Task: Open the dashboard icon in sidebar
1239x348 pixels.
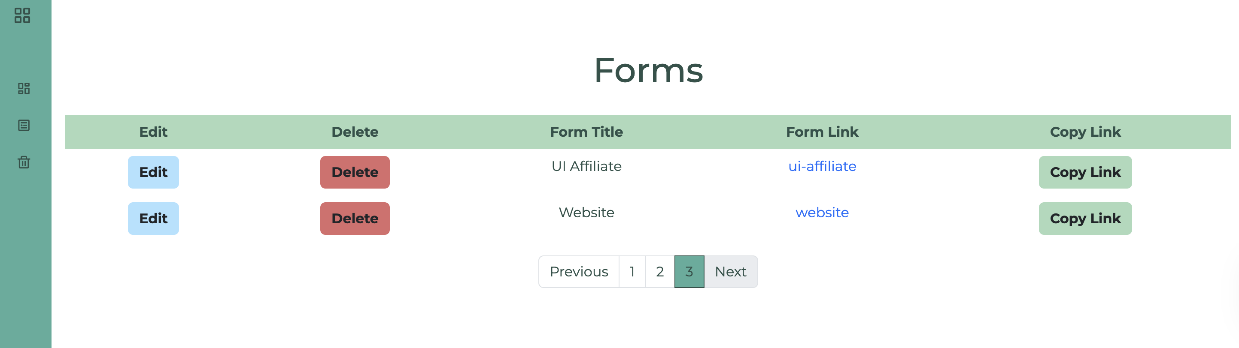Action: [x=24, y=88]
